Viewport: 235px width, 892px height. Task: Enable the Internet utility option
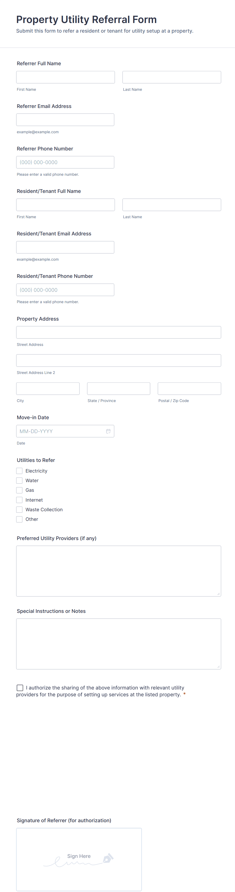pos(19,500)
